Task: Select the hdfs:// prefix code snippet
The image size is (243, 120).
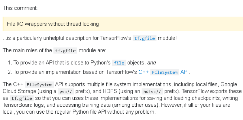Action: coord(152,92)
